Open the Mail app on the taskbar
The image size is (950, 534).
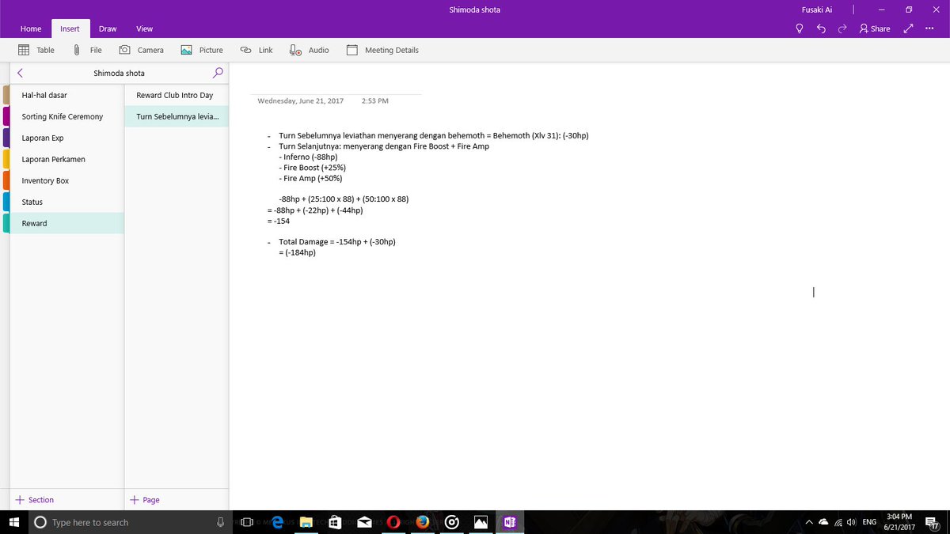364,522
